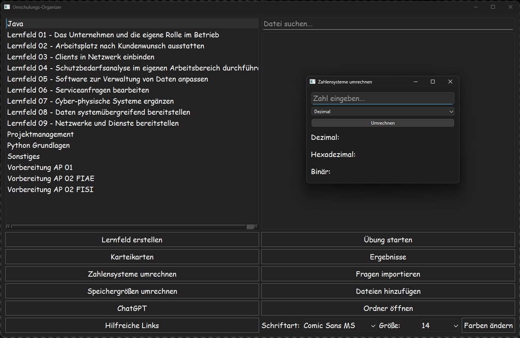This screenshot has height=338, width=520.
Task: Select Vorbereitung AP 02 FISI entry
Action: point(132,189)
